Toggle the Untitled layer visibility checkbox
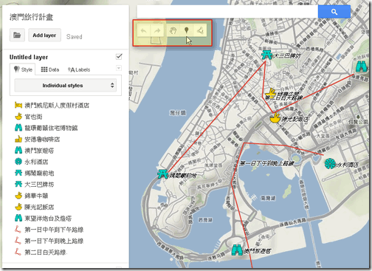This screenshot has width=372, height=271. click(x=119, y=57)
